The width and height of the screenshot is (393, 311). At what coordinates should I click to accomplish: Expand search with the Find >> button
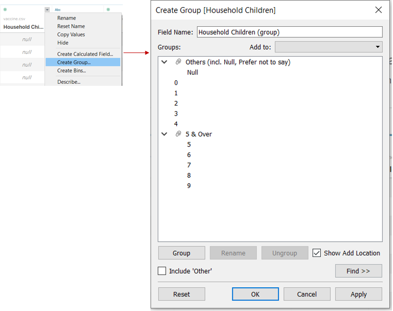tap(358, 271)
